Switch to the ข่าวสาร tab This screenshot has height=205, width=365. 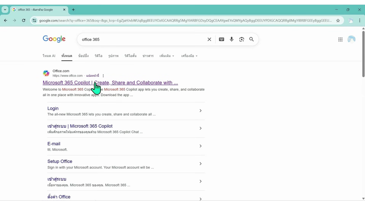coord(148,56)
